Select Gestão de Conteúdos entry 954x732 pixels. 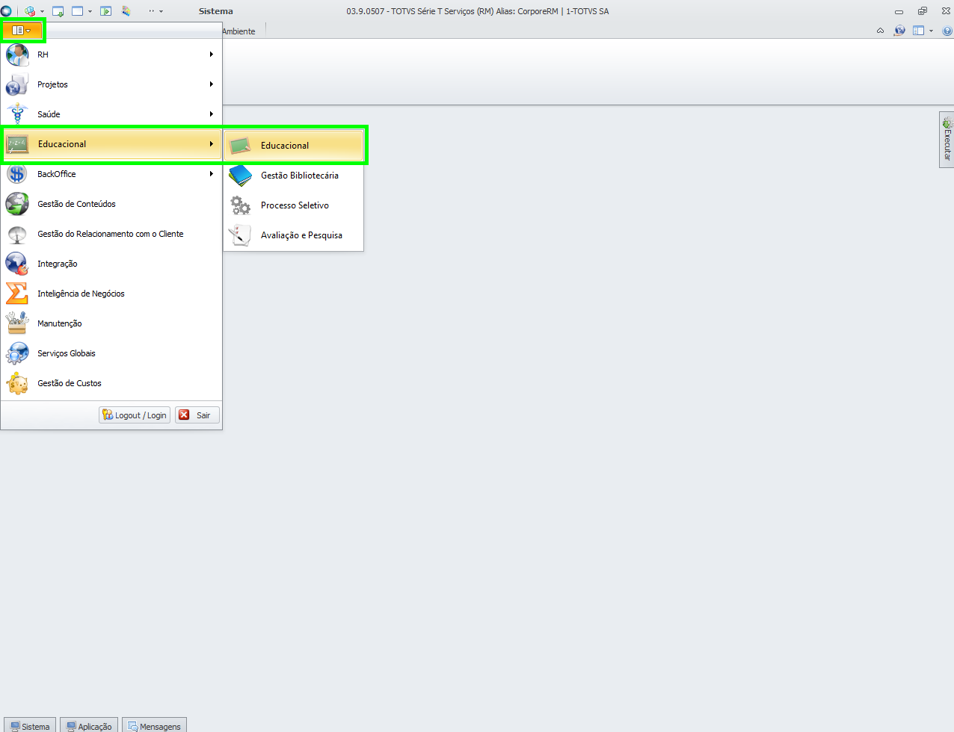[x=111, y=204]
